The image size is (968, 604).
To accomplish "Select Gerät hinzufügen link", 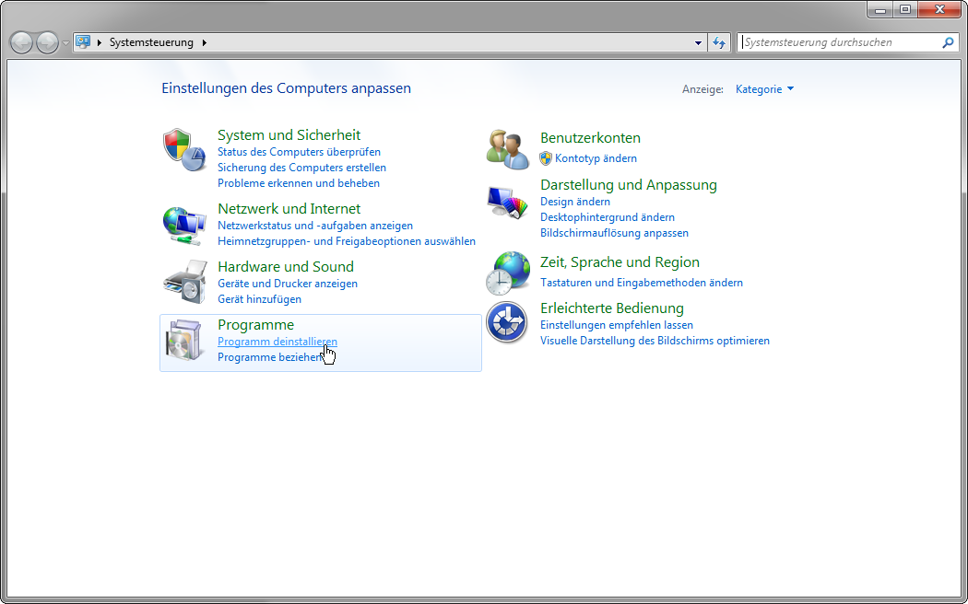I will pyautogui.click(x=259, y=299).
